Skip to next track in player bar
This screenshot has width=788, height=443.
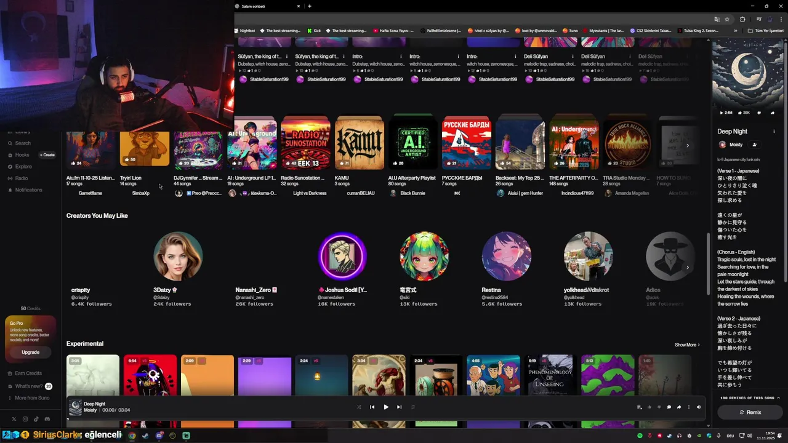(399, 407)
